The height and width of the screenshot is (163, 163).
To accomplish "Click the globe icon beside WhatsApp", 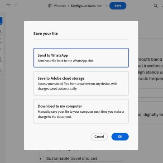I will [50, 6].
